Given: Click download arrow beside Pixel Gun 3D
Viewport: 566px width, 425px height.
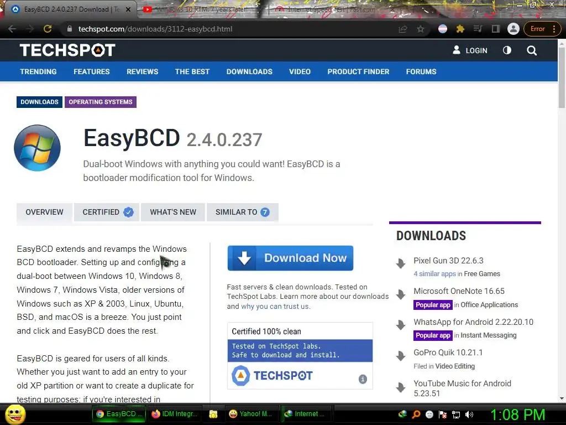Looking at the screenshot, I should point(401,263).
